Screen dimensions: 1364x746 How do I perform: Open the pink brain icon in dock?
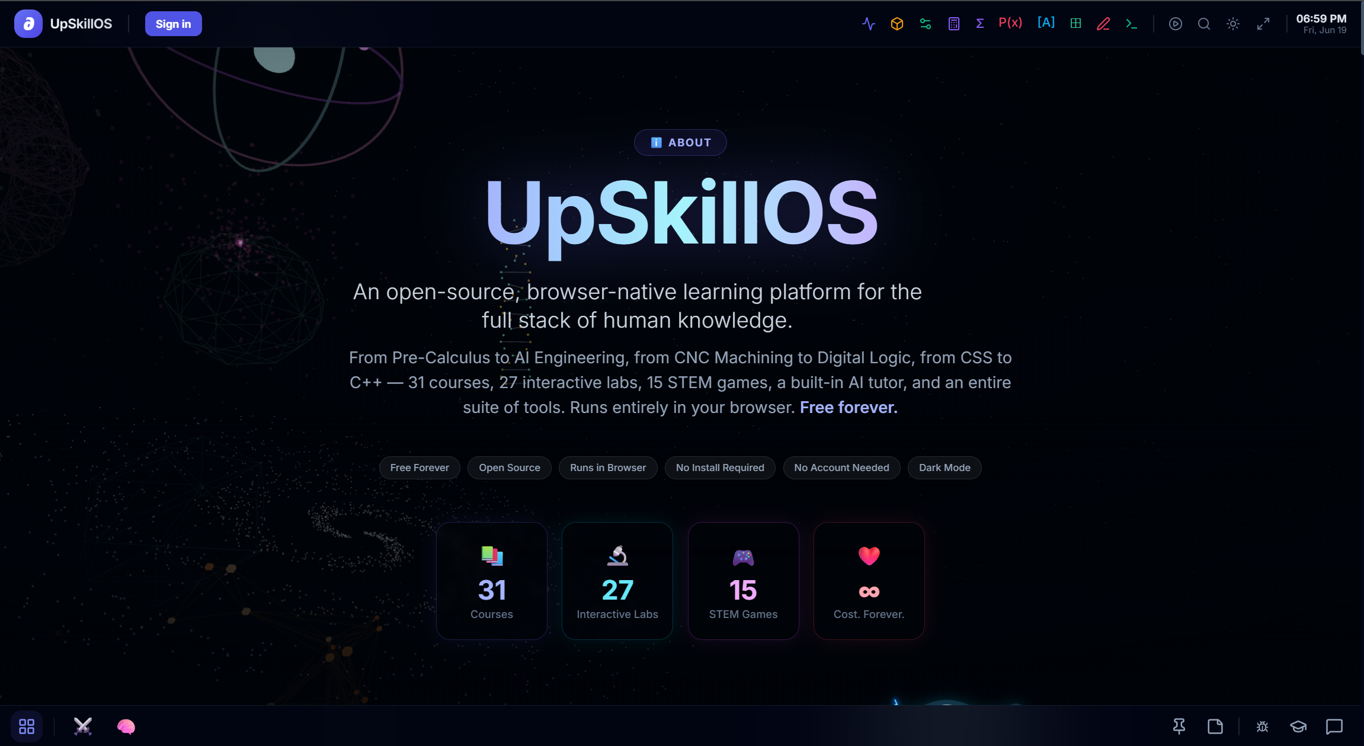(126, 726)
